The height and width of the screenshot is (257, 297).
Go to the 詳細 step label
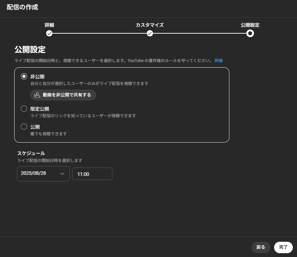point(49,25)
